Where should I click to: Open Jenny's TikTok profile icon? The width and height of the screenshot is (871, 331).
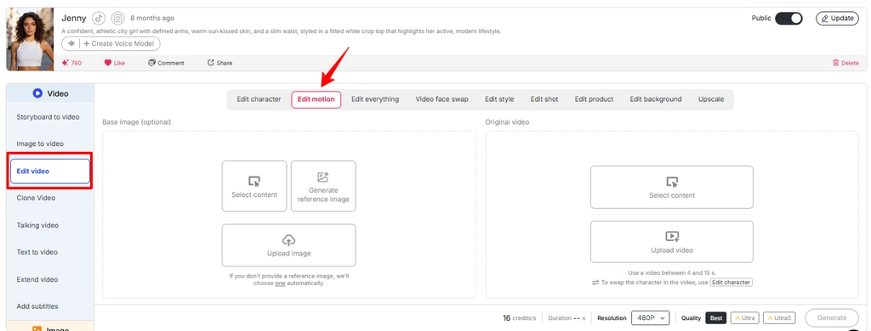click(x=99, y=18)
